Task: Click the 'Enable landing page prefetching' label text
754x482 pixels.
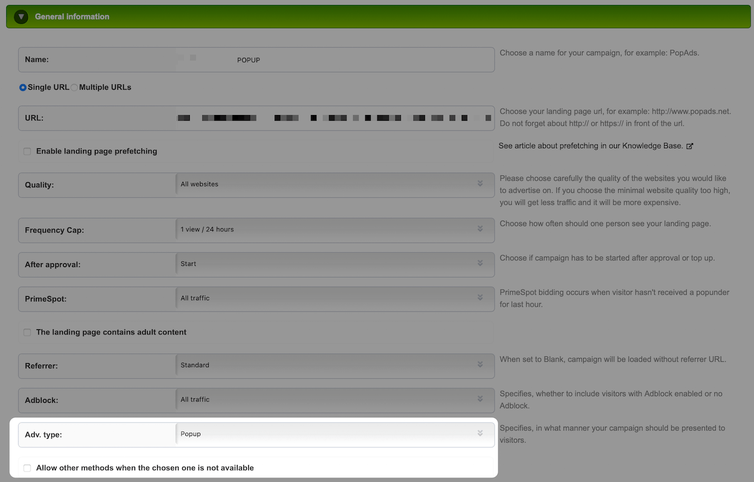Action: [x=97, y=151]
